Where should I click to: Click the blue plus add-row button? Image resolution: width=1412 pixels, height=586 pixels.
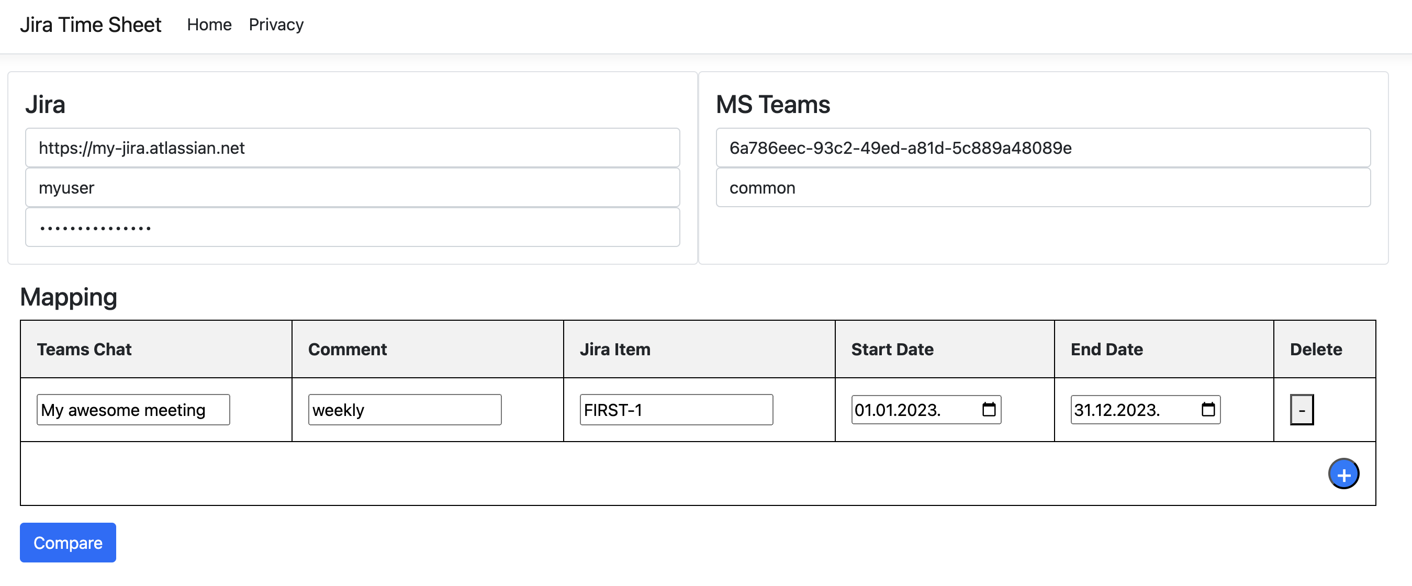coord(1343,474)
